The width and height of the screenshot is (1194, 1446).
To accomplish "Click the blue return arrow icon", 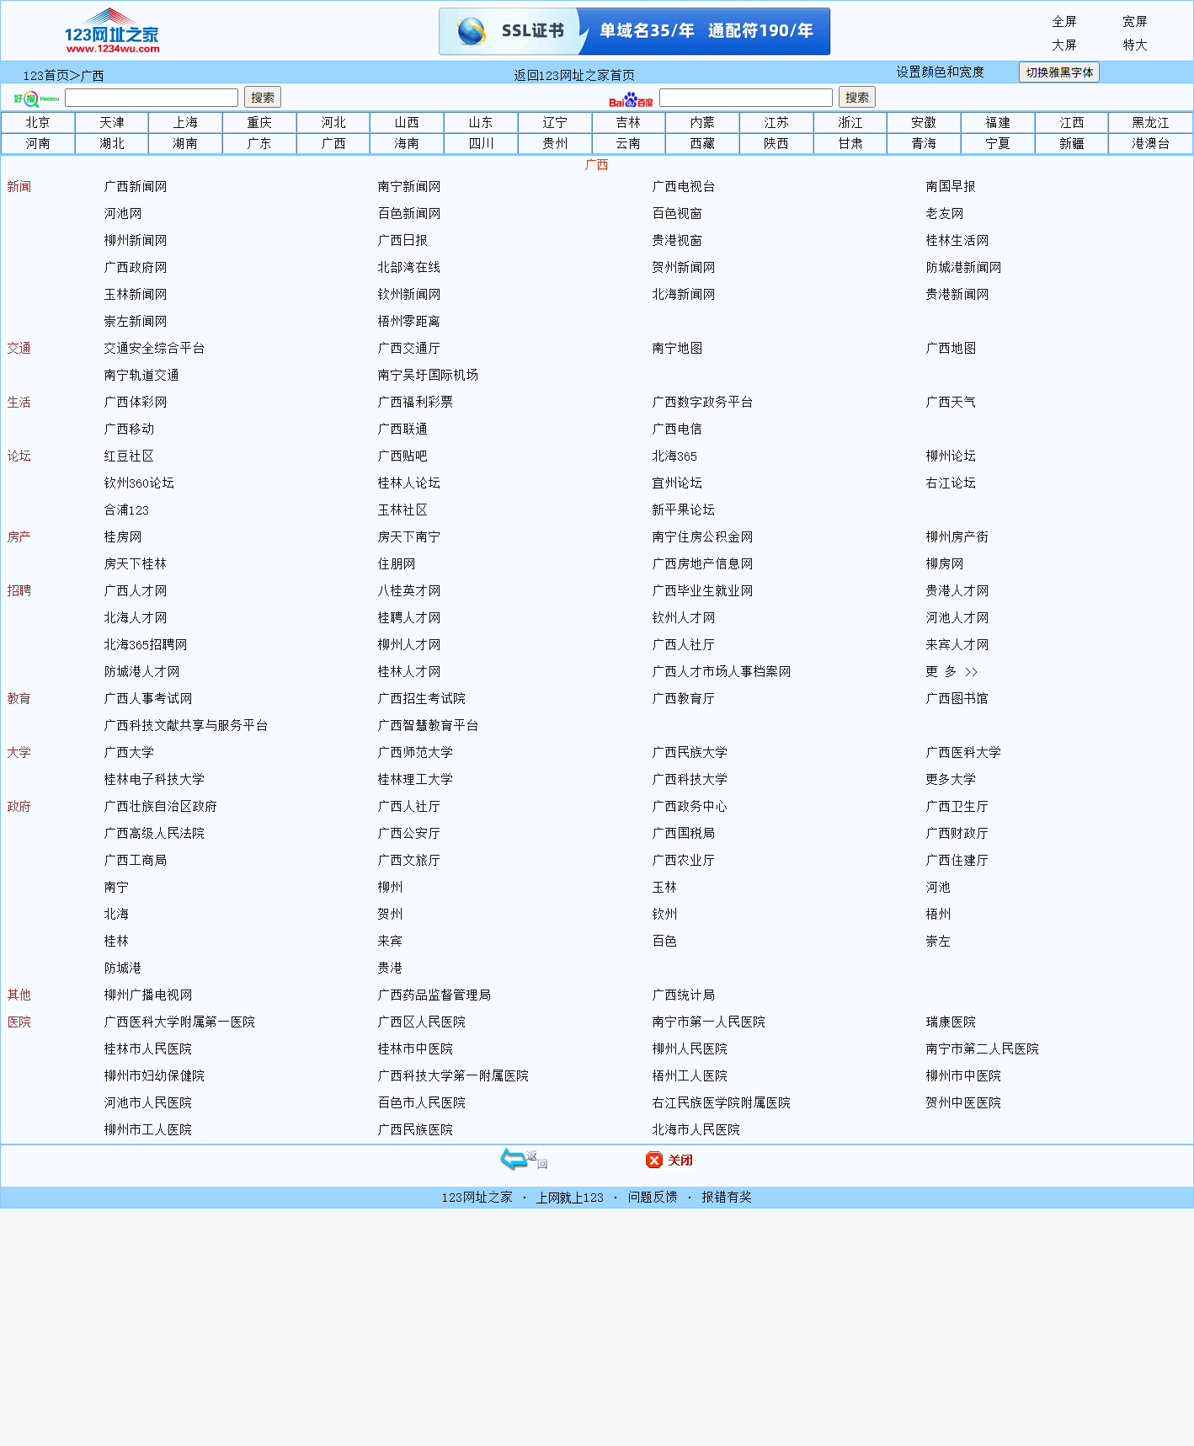I will click(514, 1159).
